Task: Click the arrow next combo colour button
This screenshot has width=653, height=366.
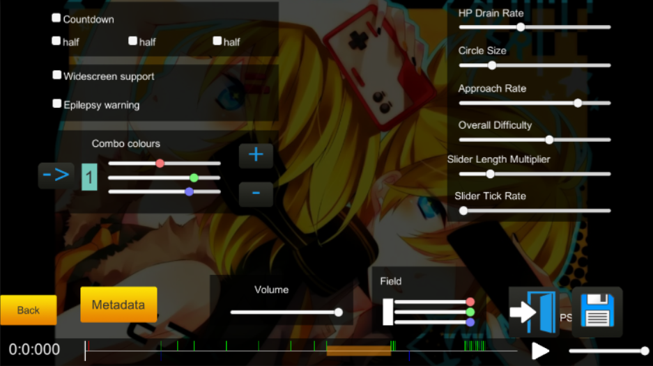Action: (56, 175)
